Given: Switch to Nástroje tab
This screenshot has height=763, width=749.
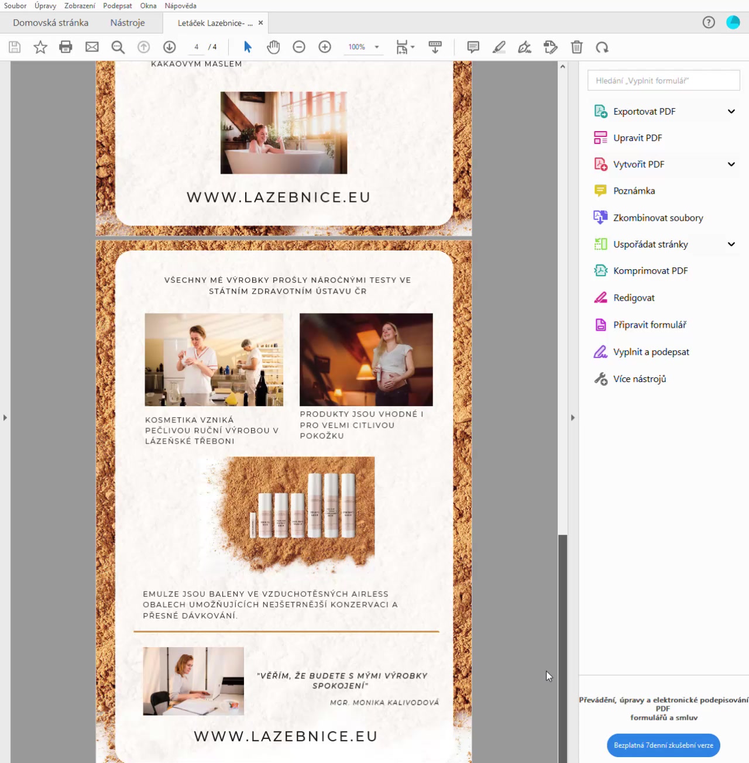Looking at the screenshot, I should pyautogui.click(x=128, y=23).
